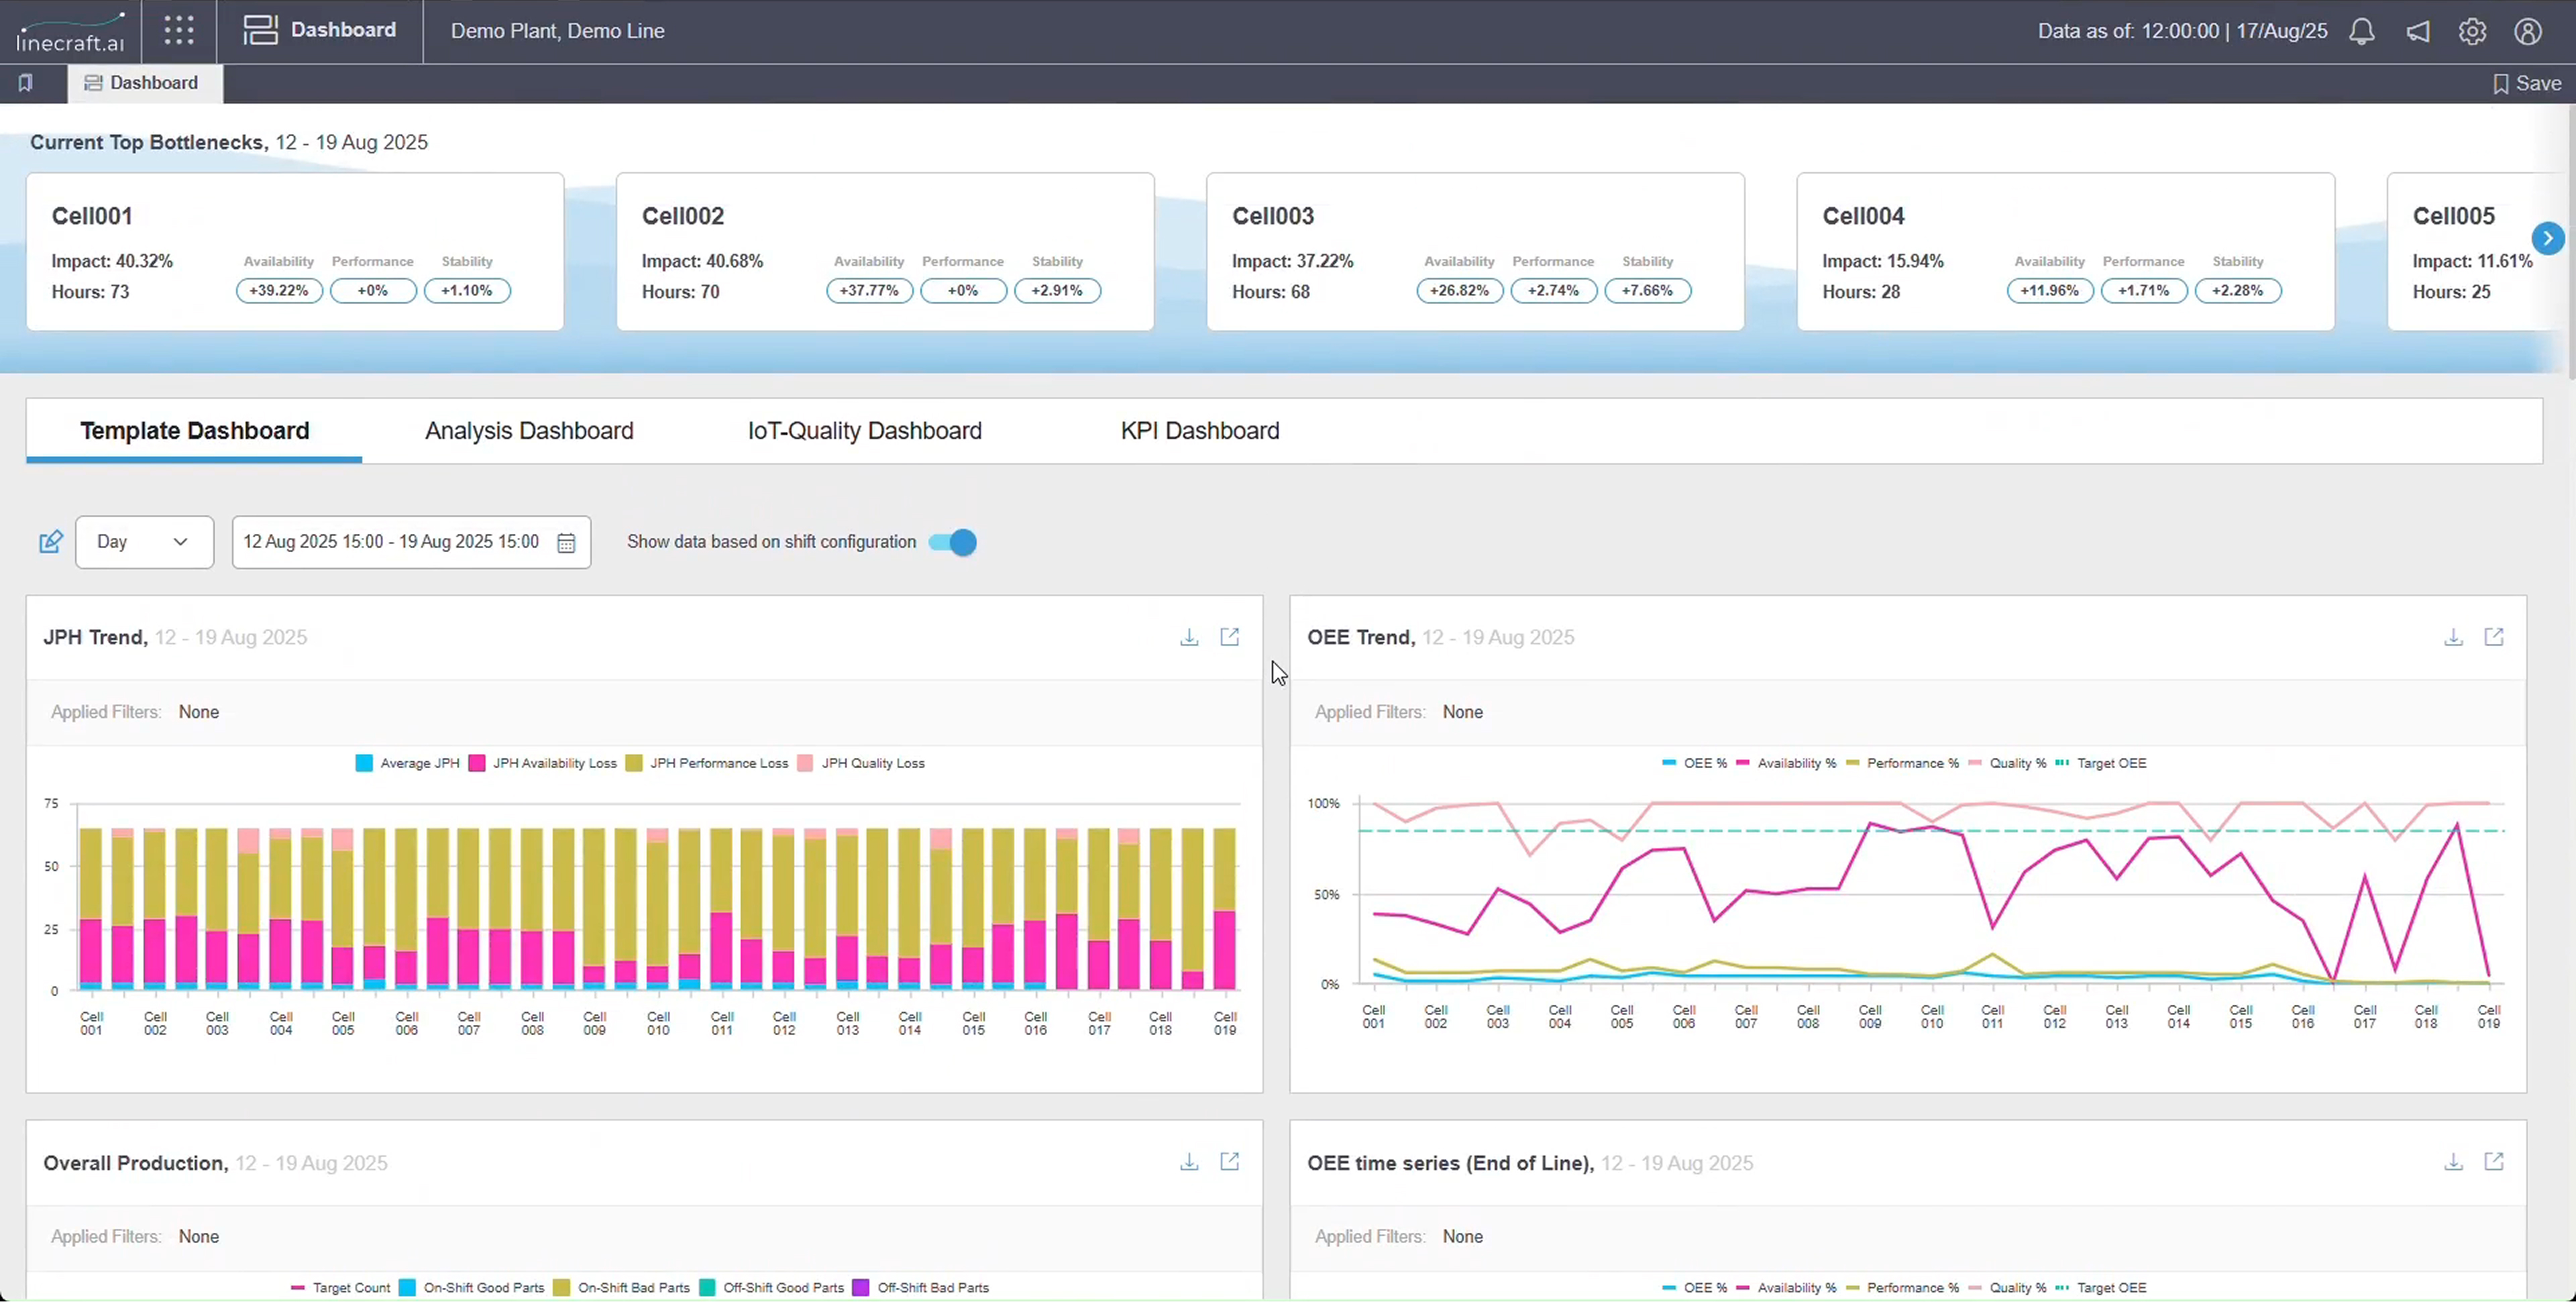Open OEE time series in expanded view
The height and width of the screenshot is (1302, 2576).
point(2494,1162)
